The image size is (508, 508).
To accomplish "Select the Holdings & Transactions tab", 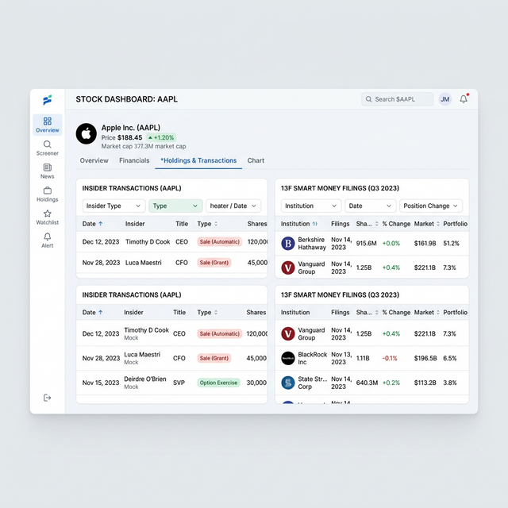I will coord(198,160).
